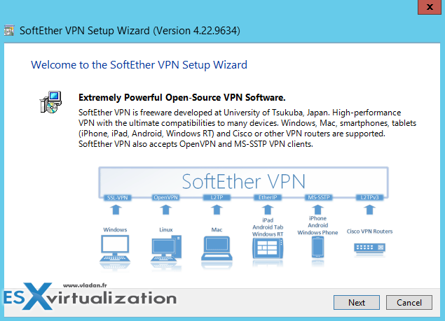Click the SSL-VPN protocol label

(118, 197)
